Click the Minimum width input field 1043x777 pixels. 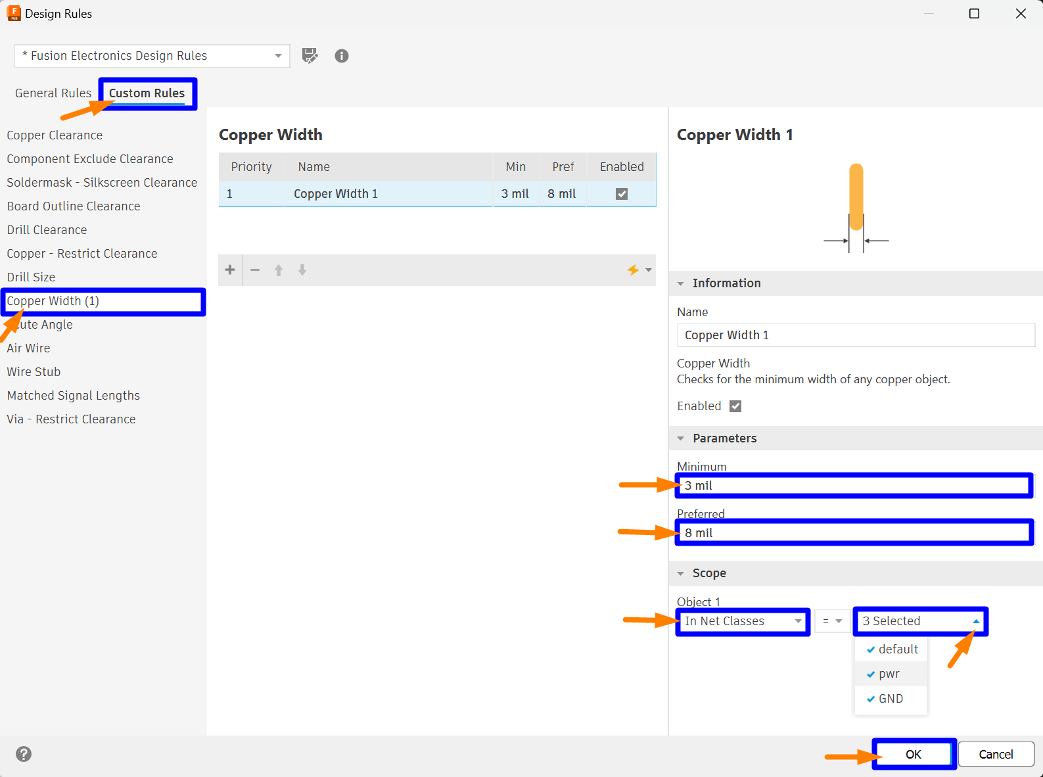click(x=854, y=486)
